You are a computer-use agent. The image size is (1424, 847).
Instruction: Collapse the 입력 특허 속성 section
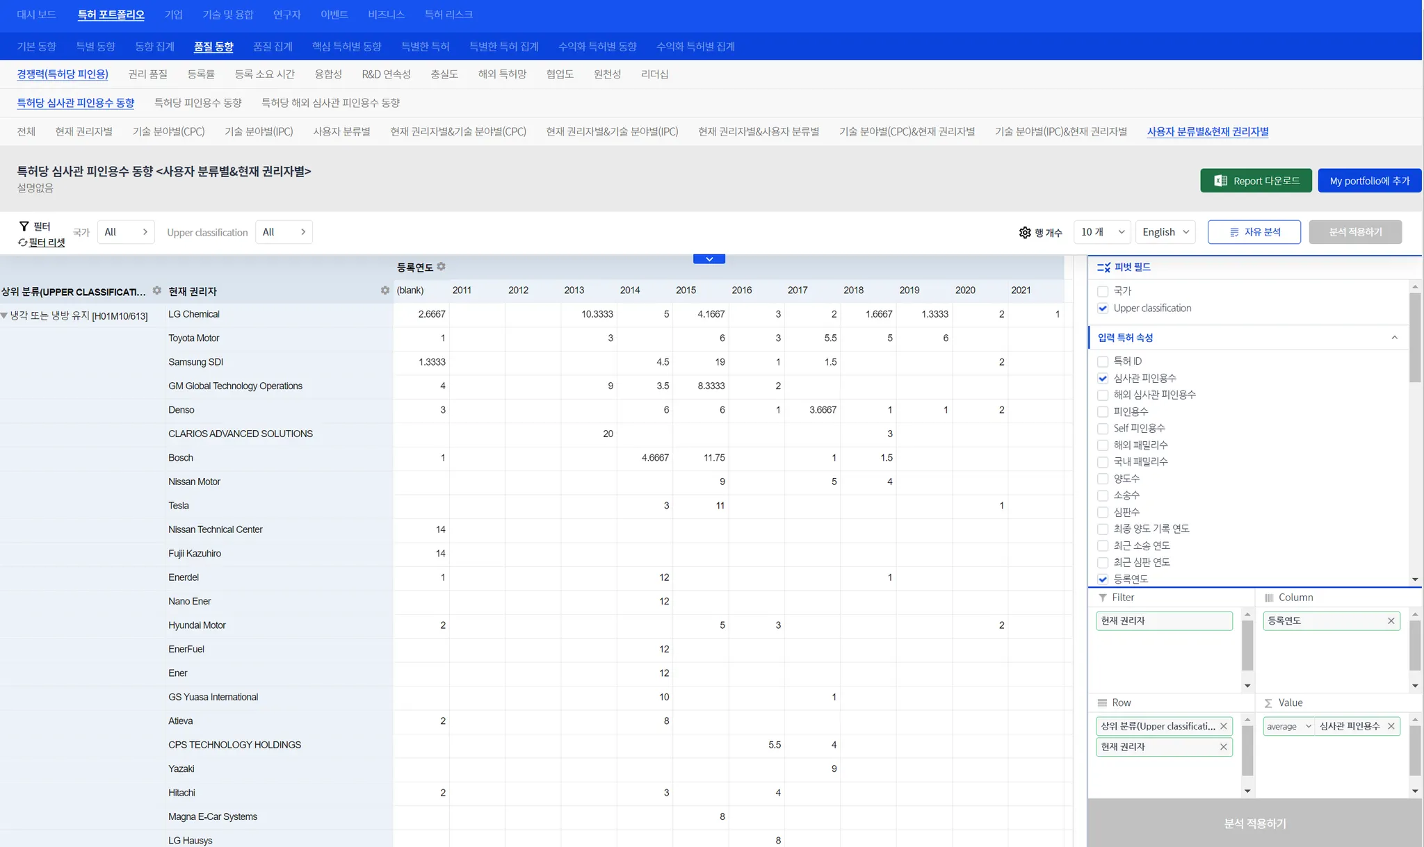click(1394, 338)
